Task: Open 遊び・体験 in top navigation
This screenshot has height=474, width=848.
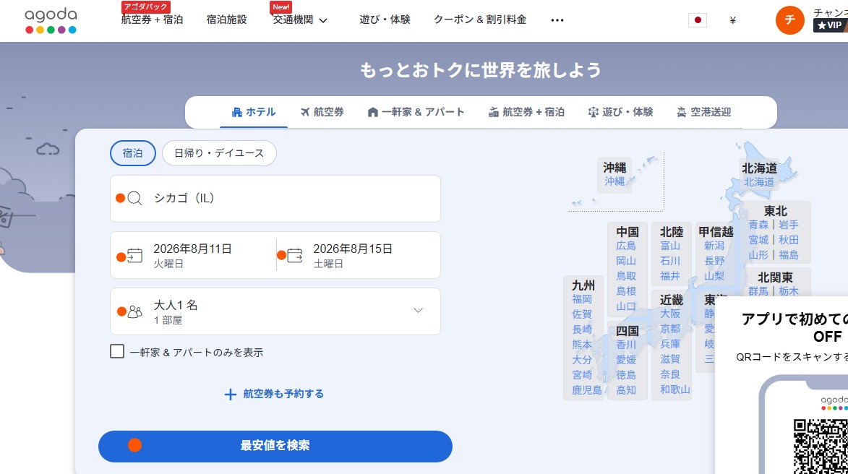Action: click(x=385, y=20)
